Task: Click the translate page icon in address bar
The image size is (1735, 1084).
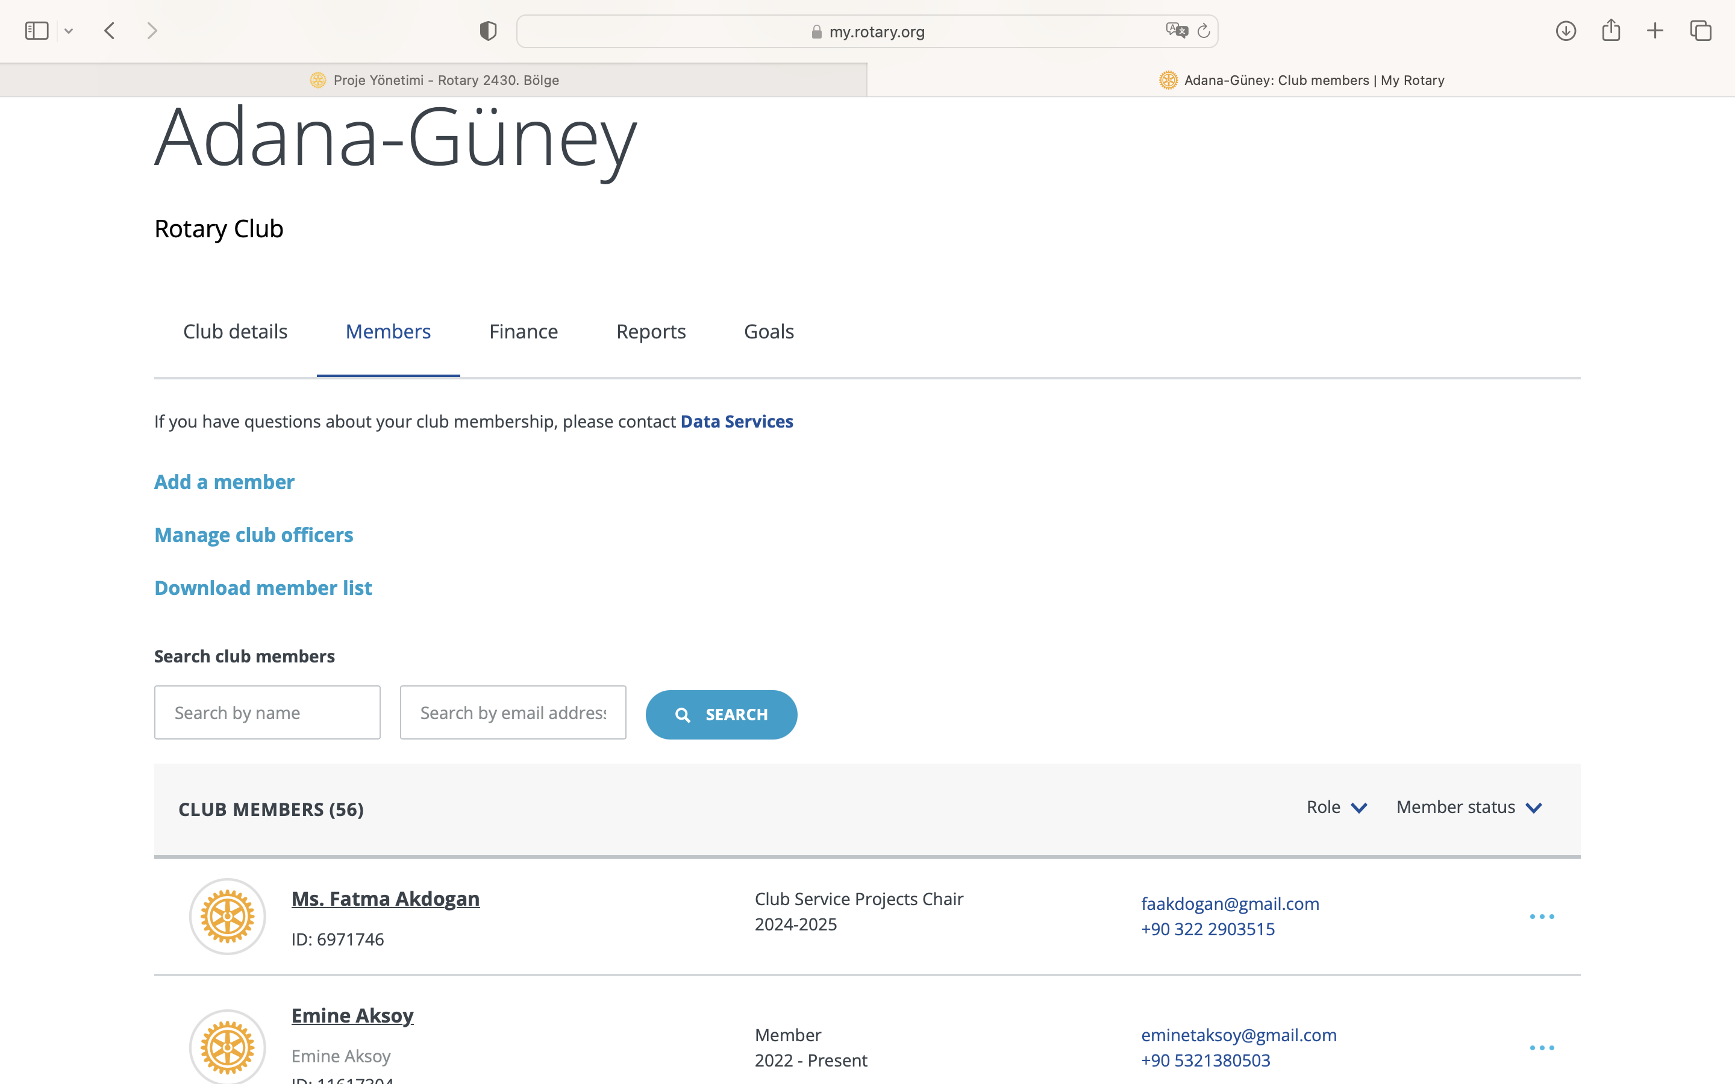Action: (1177, 31)
